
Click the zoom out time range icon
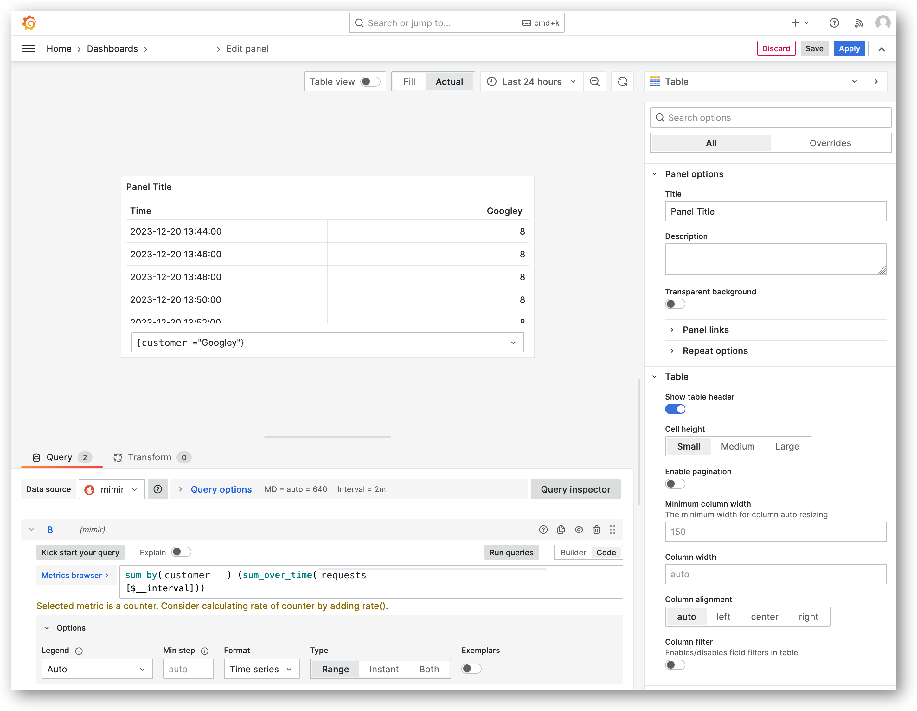(594, 81)
